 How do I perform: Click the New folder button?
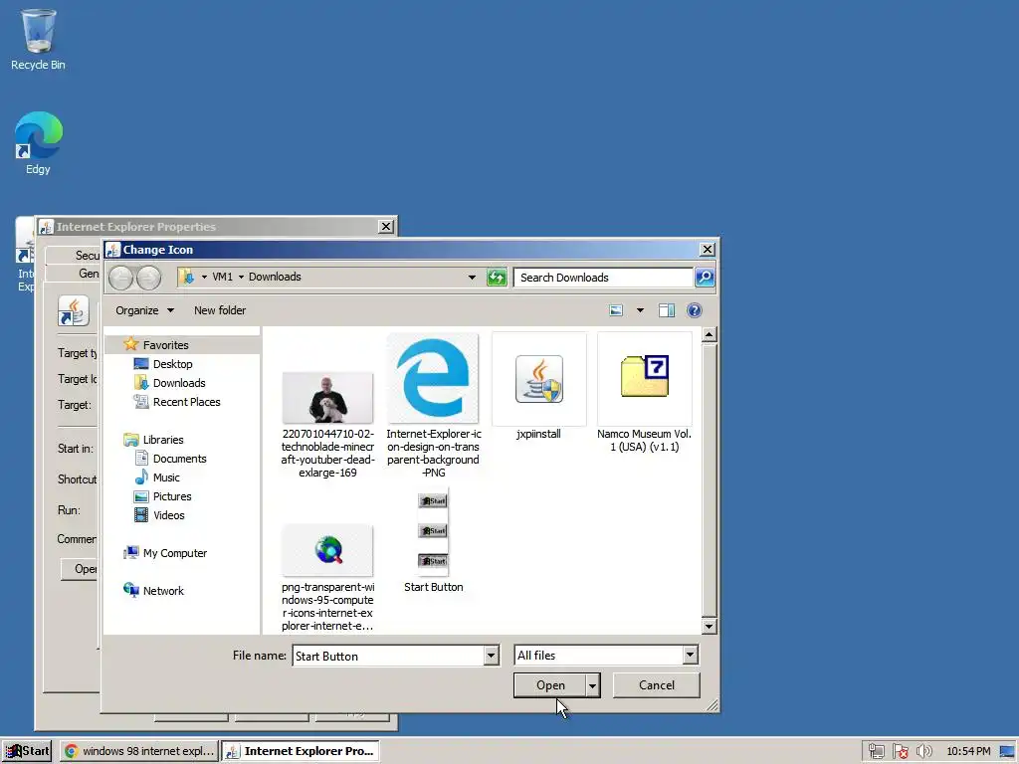[x=220, y=310]
